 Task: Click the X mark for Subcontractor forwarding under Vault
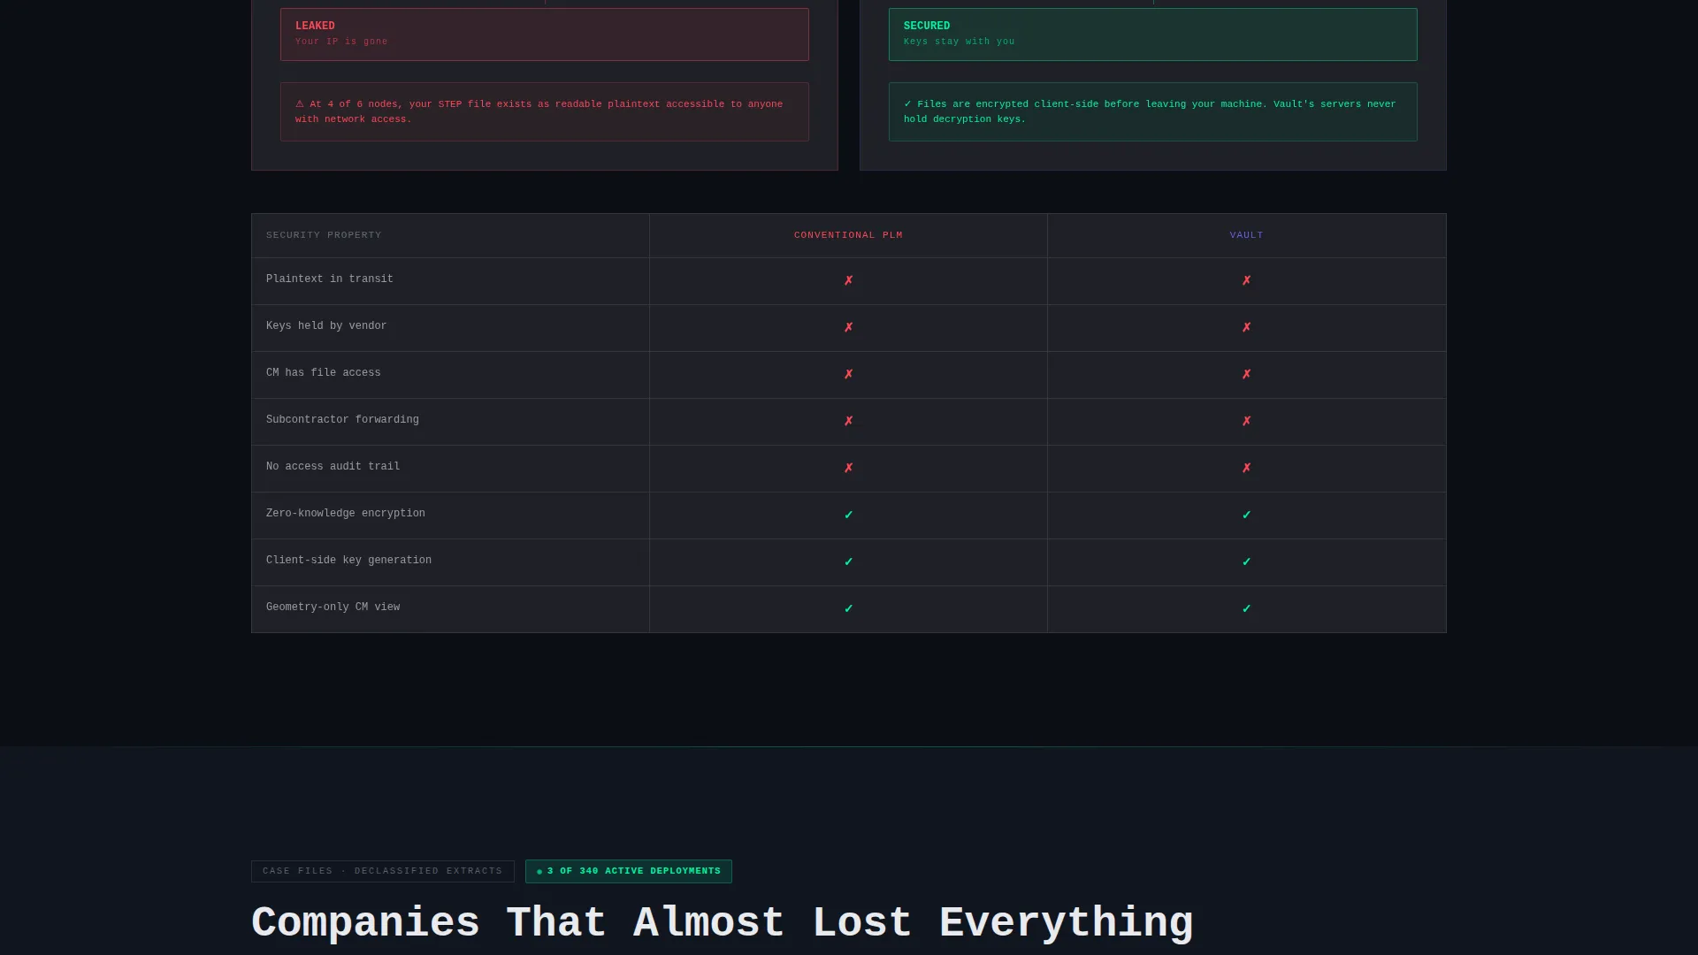pos(1246,421)
